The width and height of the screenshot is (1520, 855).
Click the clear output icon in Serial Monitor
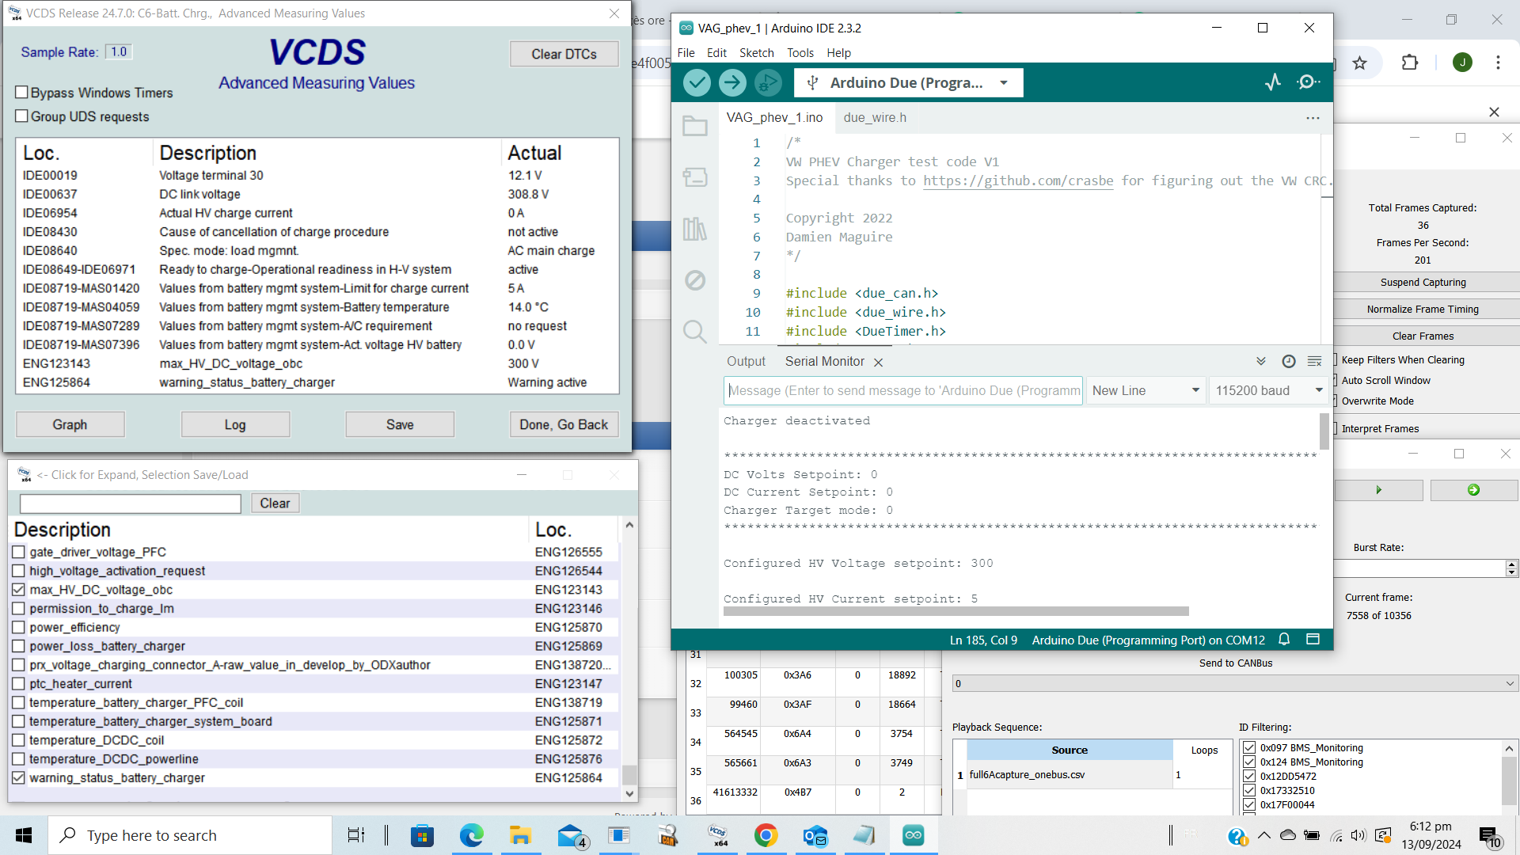(x=1315, y=362)
